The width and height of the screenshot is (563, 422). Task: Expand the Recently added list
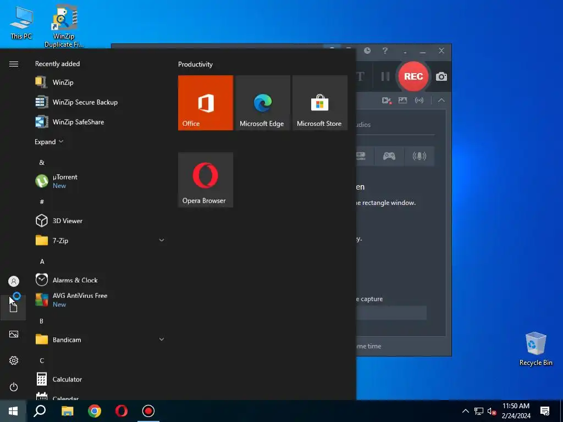[49, 142]
